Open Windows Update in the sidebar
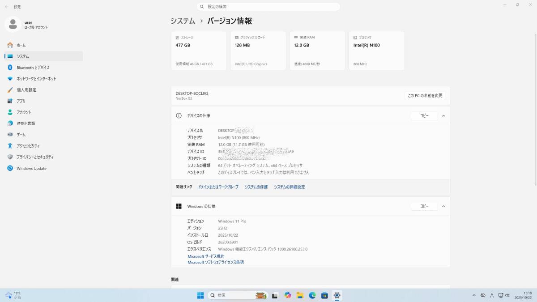The width and height of the screenshot is (537, 302). pos(31,169)
